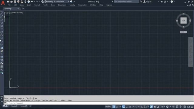Screen dimensions: 194x109
Task: Click the Add Selected tool
Action: tap(2, 73)
